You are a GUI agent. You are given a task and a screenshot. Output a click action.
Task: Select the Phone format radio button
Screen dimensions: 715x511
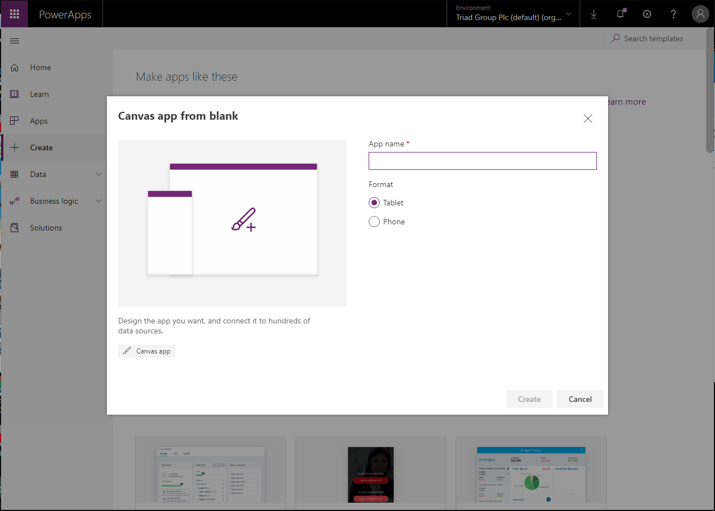pos(374,222)
